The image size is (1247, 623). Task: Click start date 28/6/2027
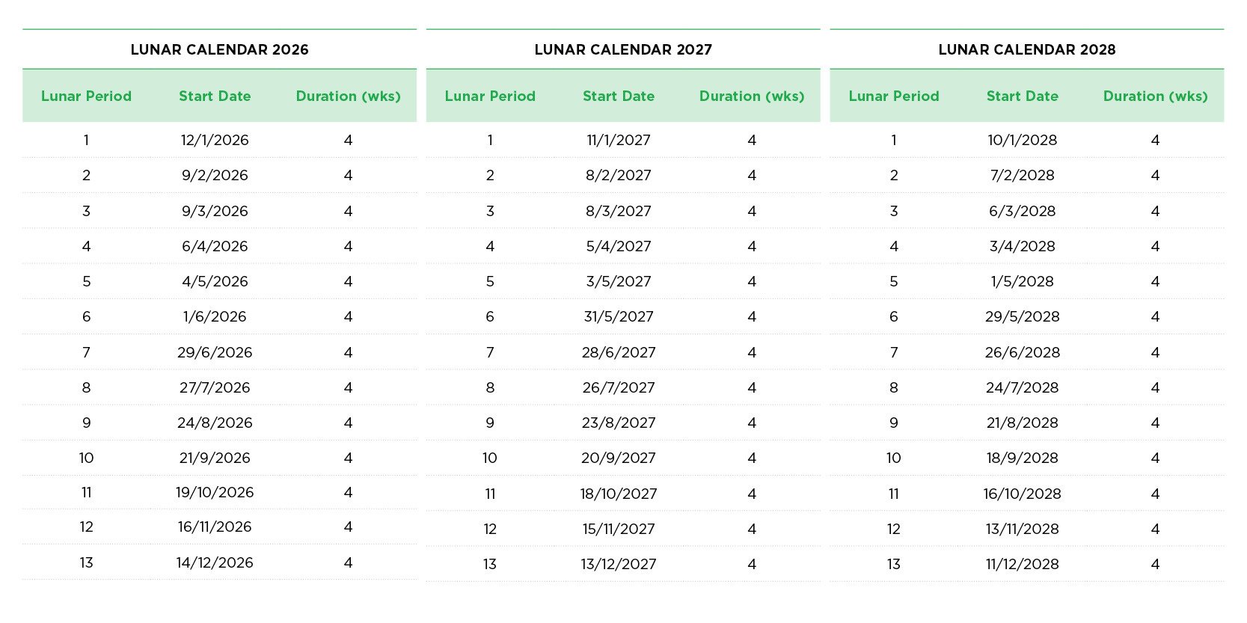point(619,352)
